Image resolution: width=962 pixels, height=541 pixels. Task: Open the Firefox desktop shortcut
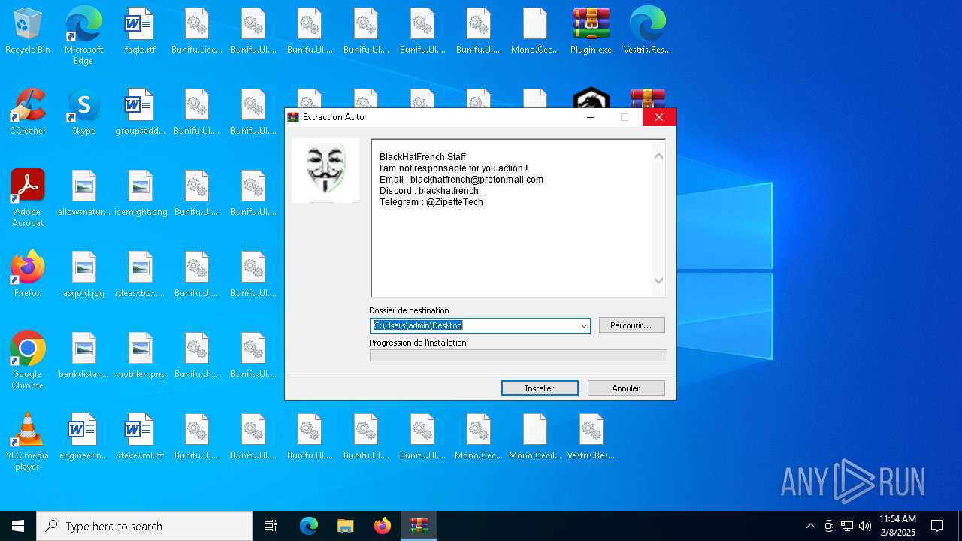pyautogui.click(x=28, y=274)
